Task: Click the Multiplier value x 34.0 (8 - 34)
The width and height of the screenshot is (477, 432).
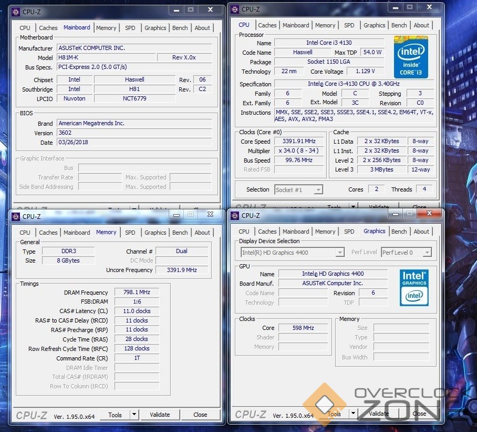Action: [299, 150]
